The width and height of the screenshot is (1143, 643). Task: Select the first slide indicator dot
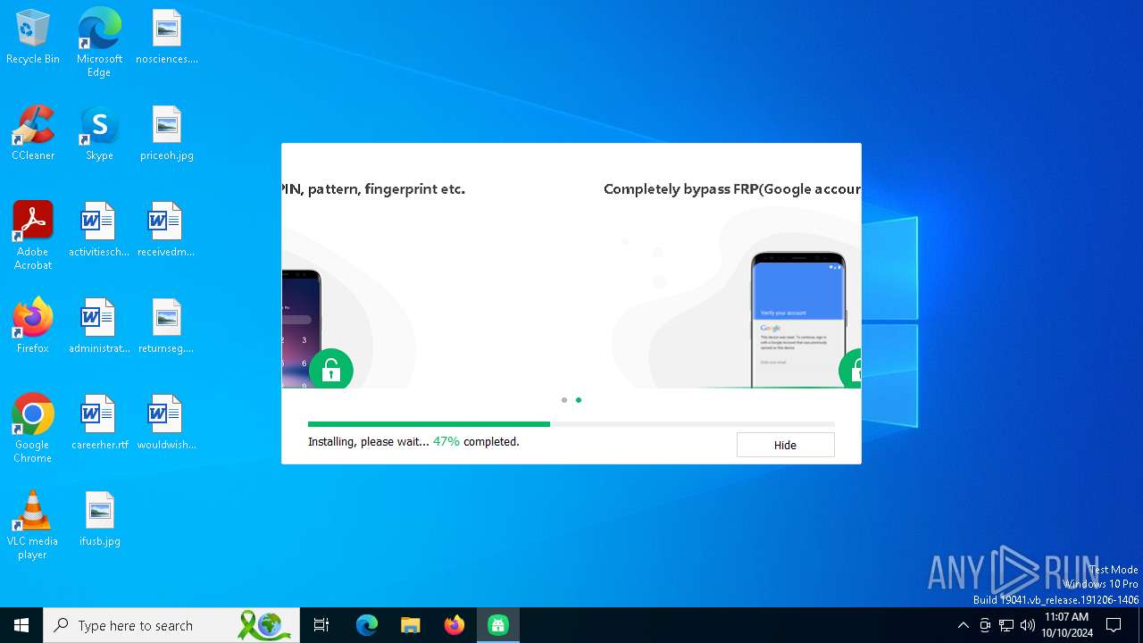[564, 400]
